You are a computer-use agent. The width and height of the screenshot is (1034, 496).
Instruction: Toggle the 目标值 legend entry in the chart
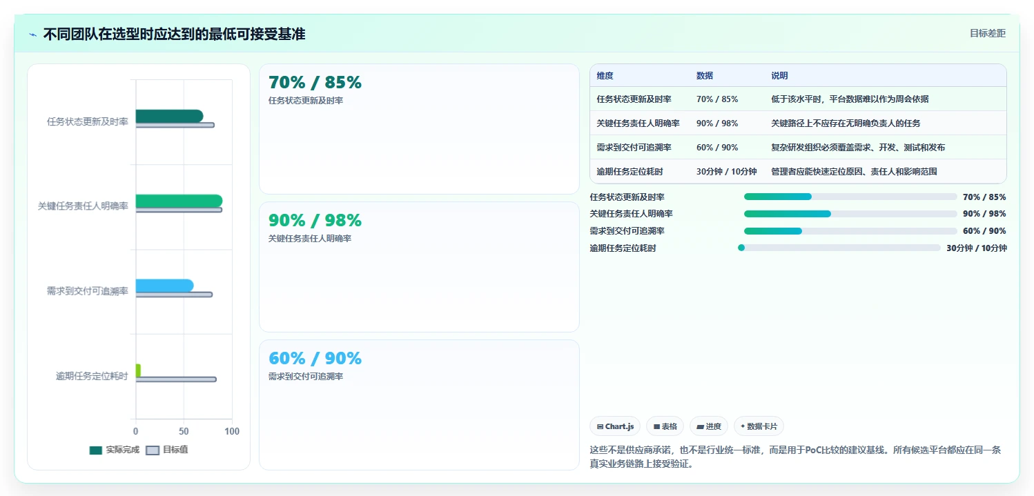[x=167, y=450]
